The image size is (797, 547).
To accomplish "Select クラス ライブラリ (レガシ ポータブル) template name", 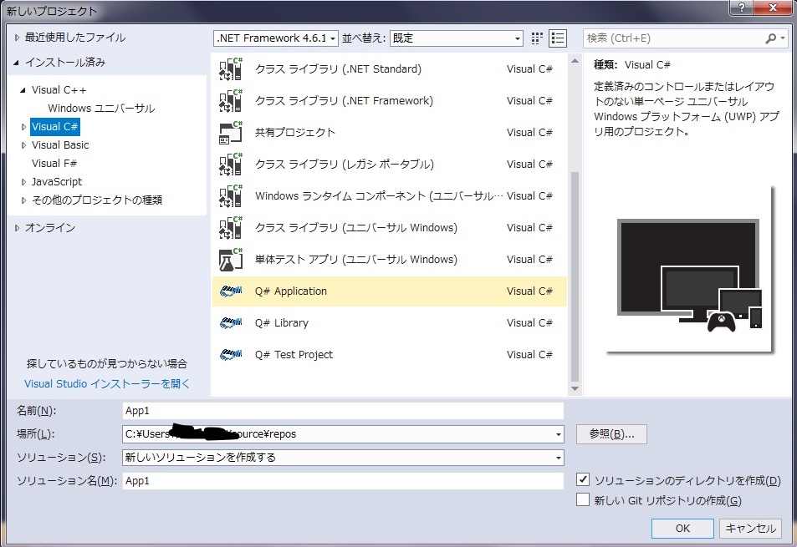I will point(345,164).
